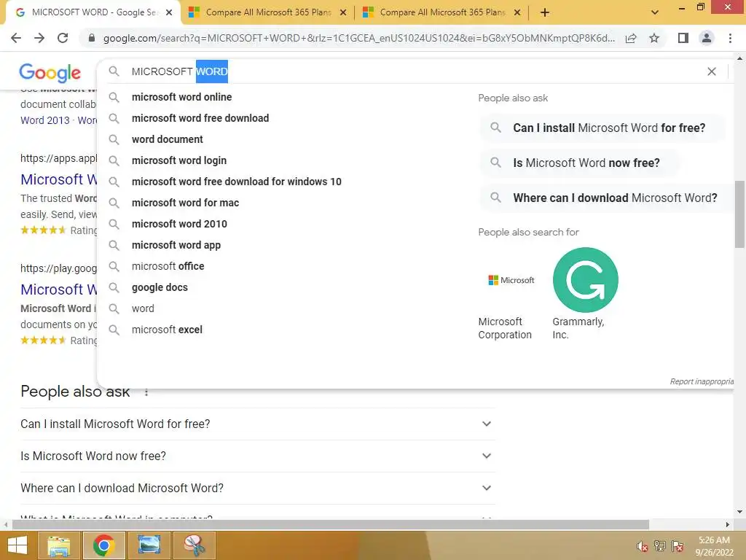Go forward using the browser forward arrow
The width and height of the screenshot is (746, 560).
coord(39,38)
